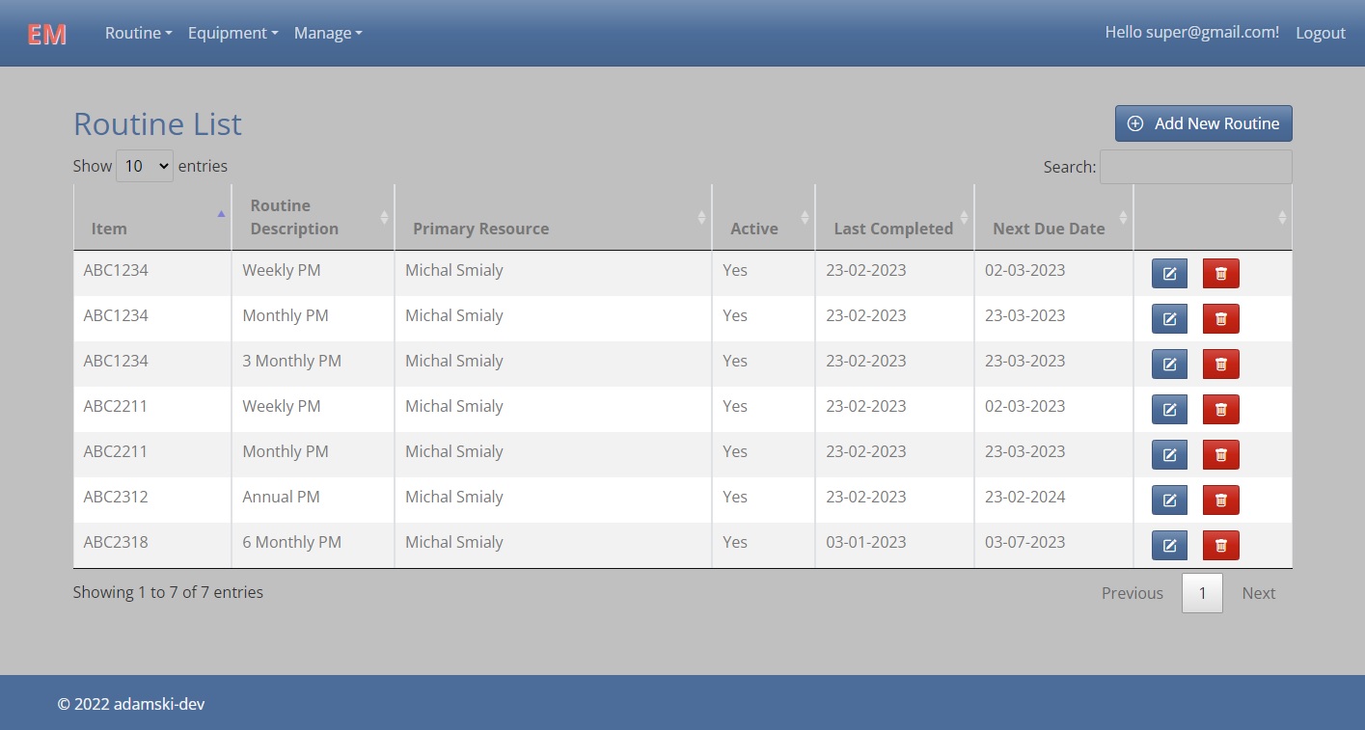Click Add New Routine button
Screen dimensions: 1365x730
pos(1204,123)
